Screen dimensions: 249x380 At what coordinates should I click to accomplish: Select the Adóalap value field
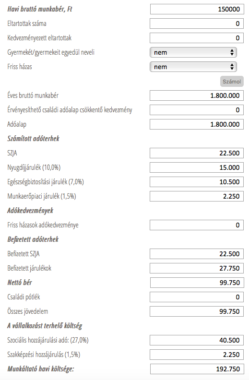pyautogui.click(x=196, y=124)
